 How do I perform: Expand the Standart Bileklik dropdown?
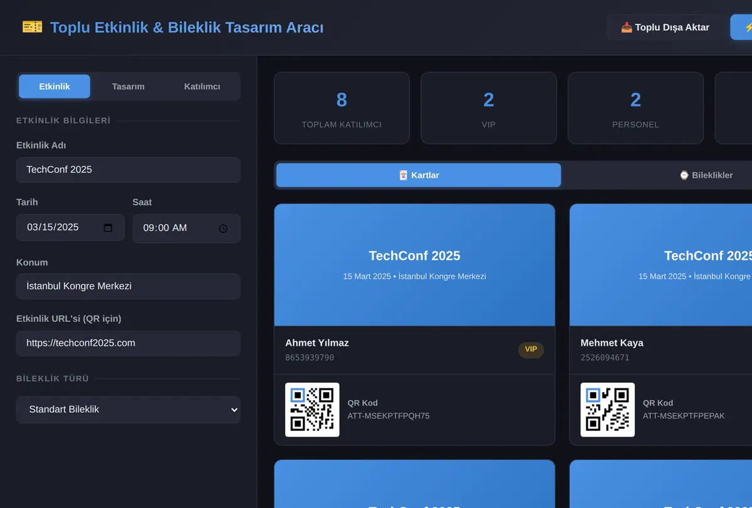coord(128,410)
